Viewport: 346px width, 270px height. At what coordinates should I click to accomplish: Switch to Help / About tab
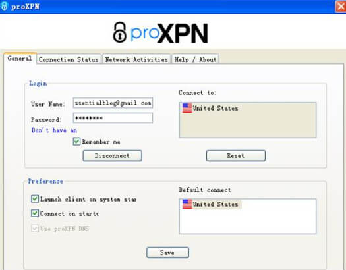coord(195,59)
